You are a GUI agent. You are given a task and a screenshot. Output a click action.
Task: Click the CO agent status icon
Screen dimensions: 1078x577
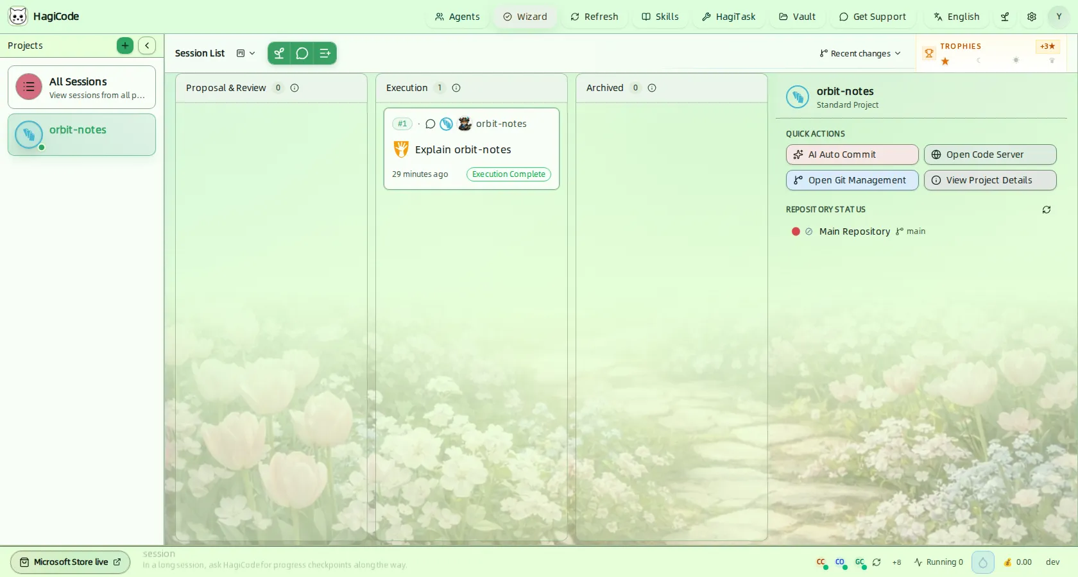(840, 562)
